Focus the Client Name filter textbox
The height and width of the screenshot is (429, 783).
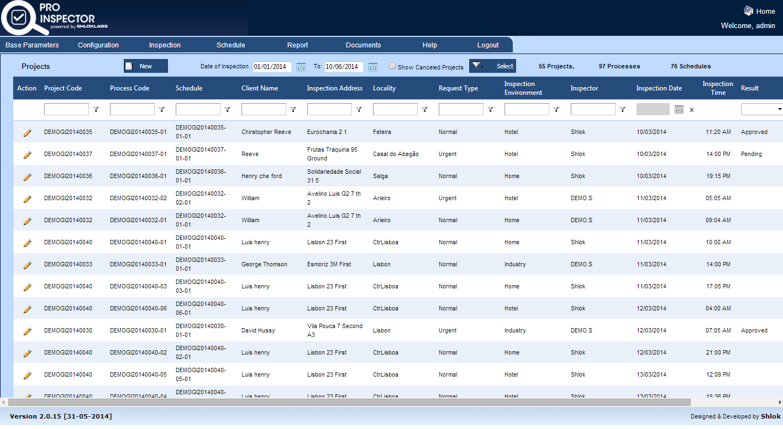coord(264,110)
